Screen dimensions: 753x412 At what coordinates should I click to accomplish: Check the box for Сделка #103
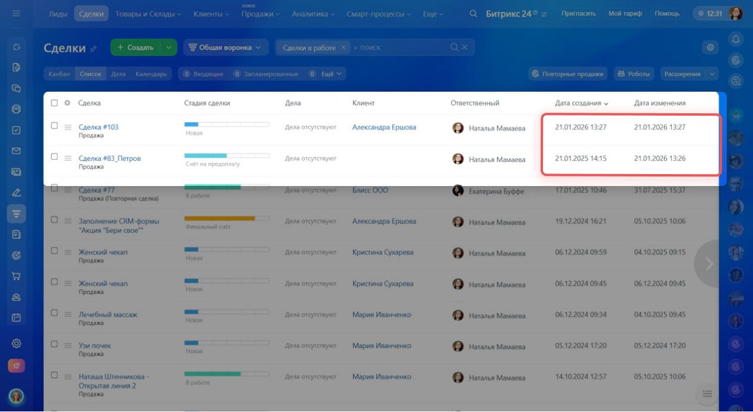pos(54,126)
